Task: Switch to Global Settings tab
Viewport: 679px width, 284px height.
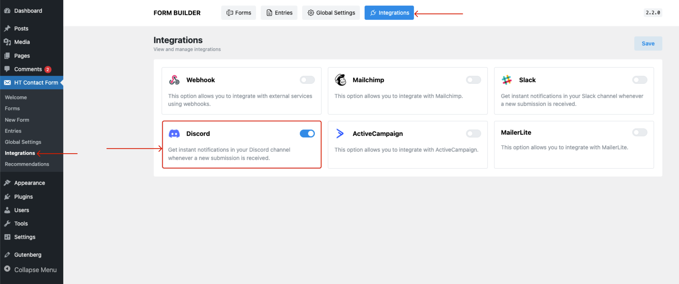Action: (x=331, y=13)
